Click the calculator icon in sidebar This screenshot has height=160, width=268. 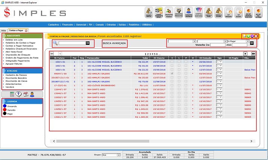pyautogui.click(x=13, y=94)
